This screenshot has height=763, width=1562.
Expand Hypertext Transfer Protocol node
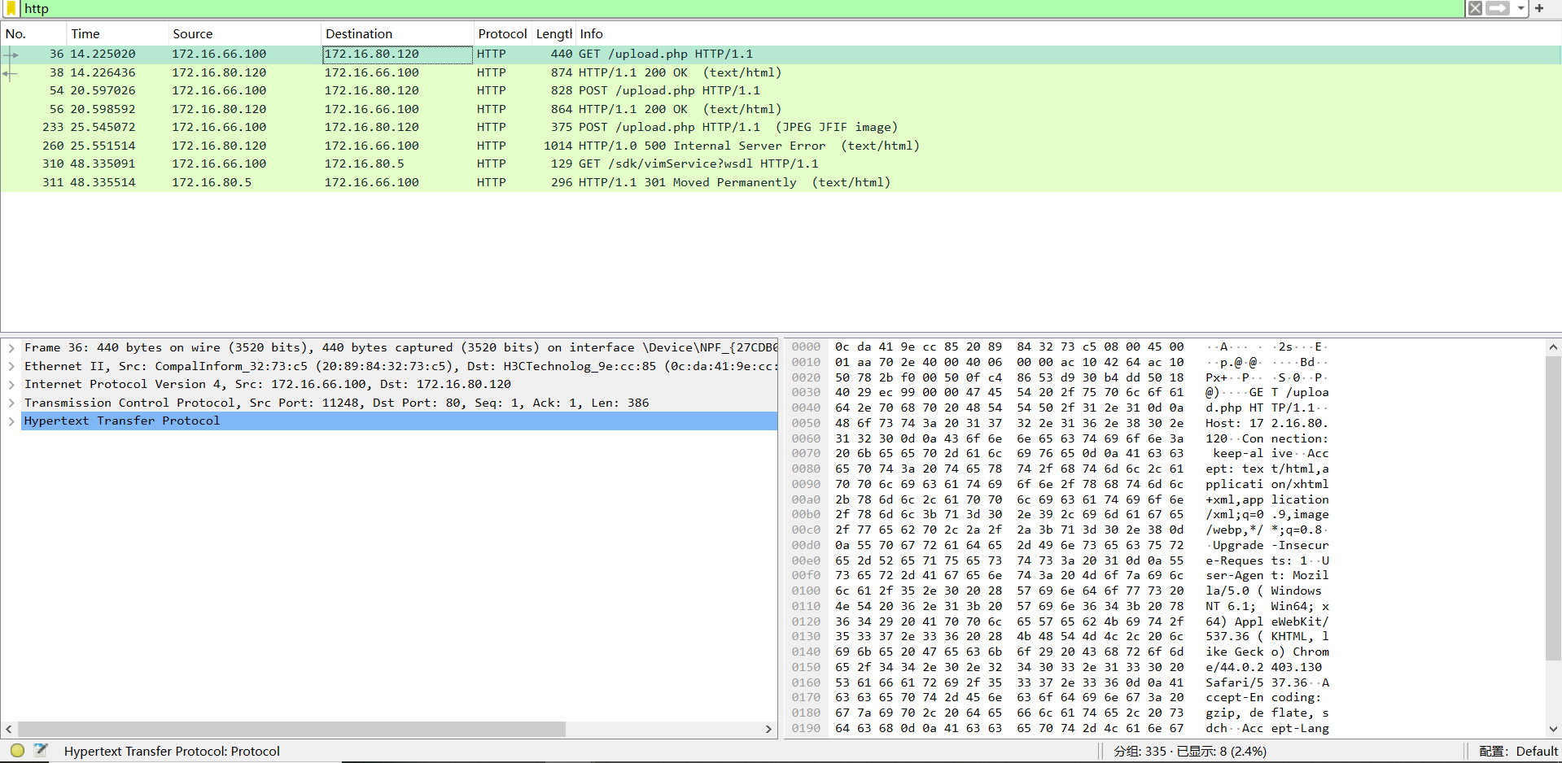11,421
